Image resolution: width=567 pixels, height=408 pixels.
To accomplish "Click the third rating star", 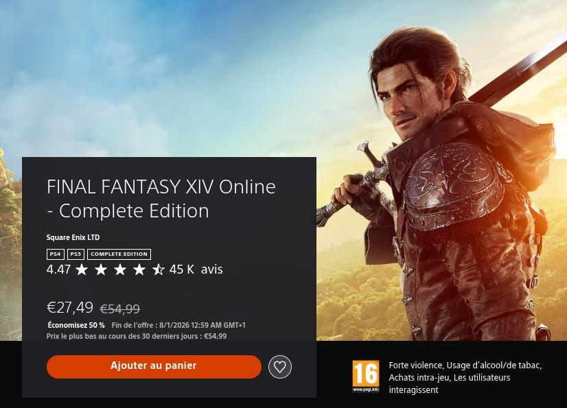I will pos(120,269).
